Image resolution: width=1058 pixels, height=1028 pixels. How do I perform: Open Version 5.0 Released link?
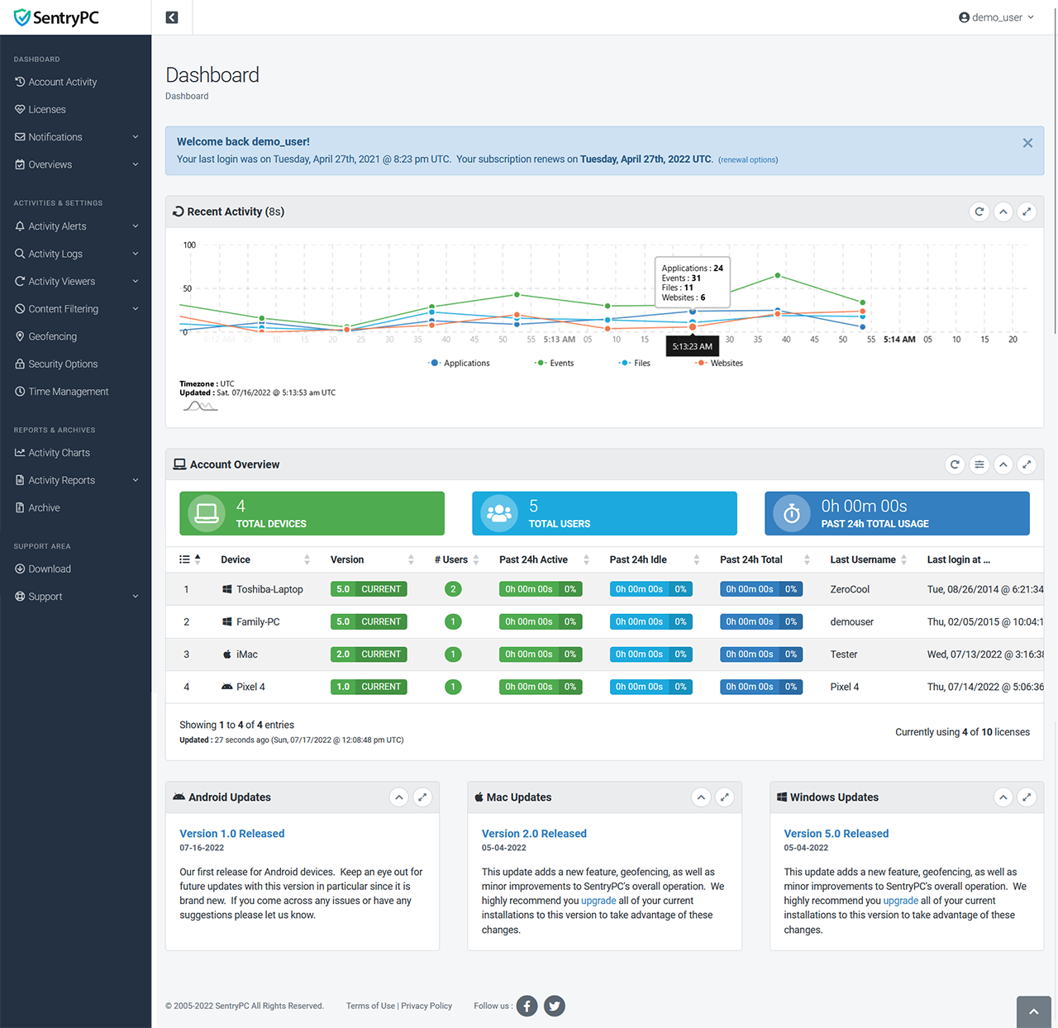pyautogui.click(x=836, y=834)
